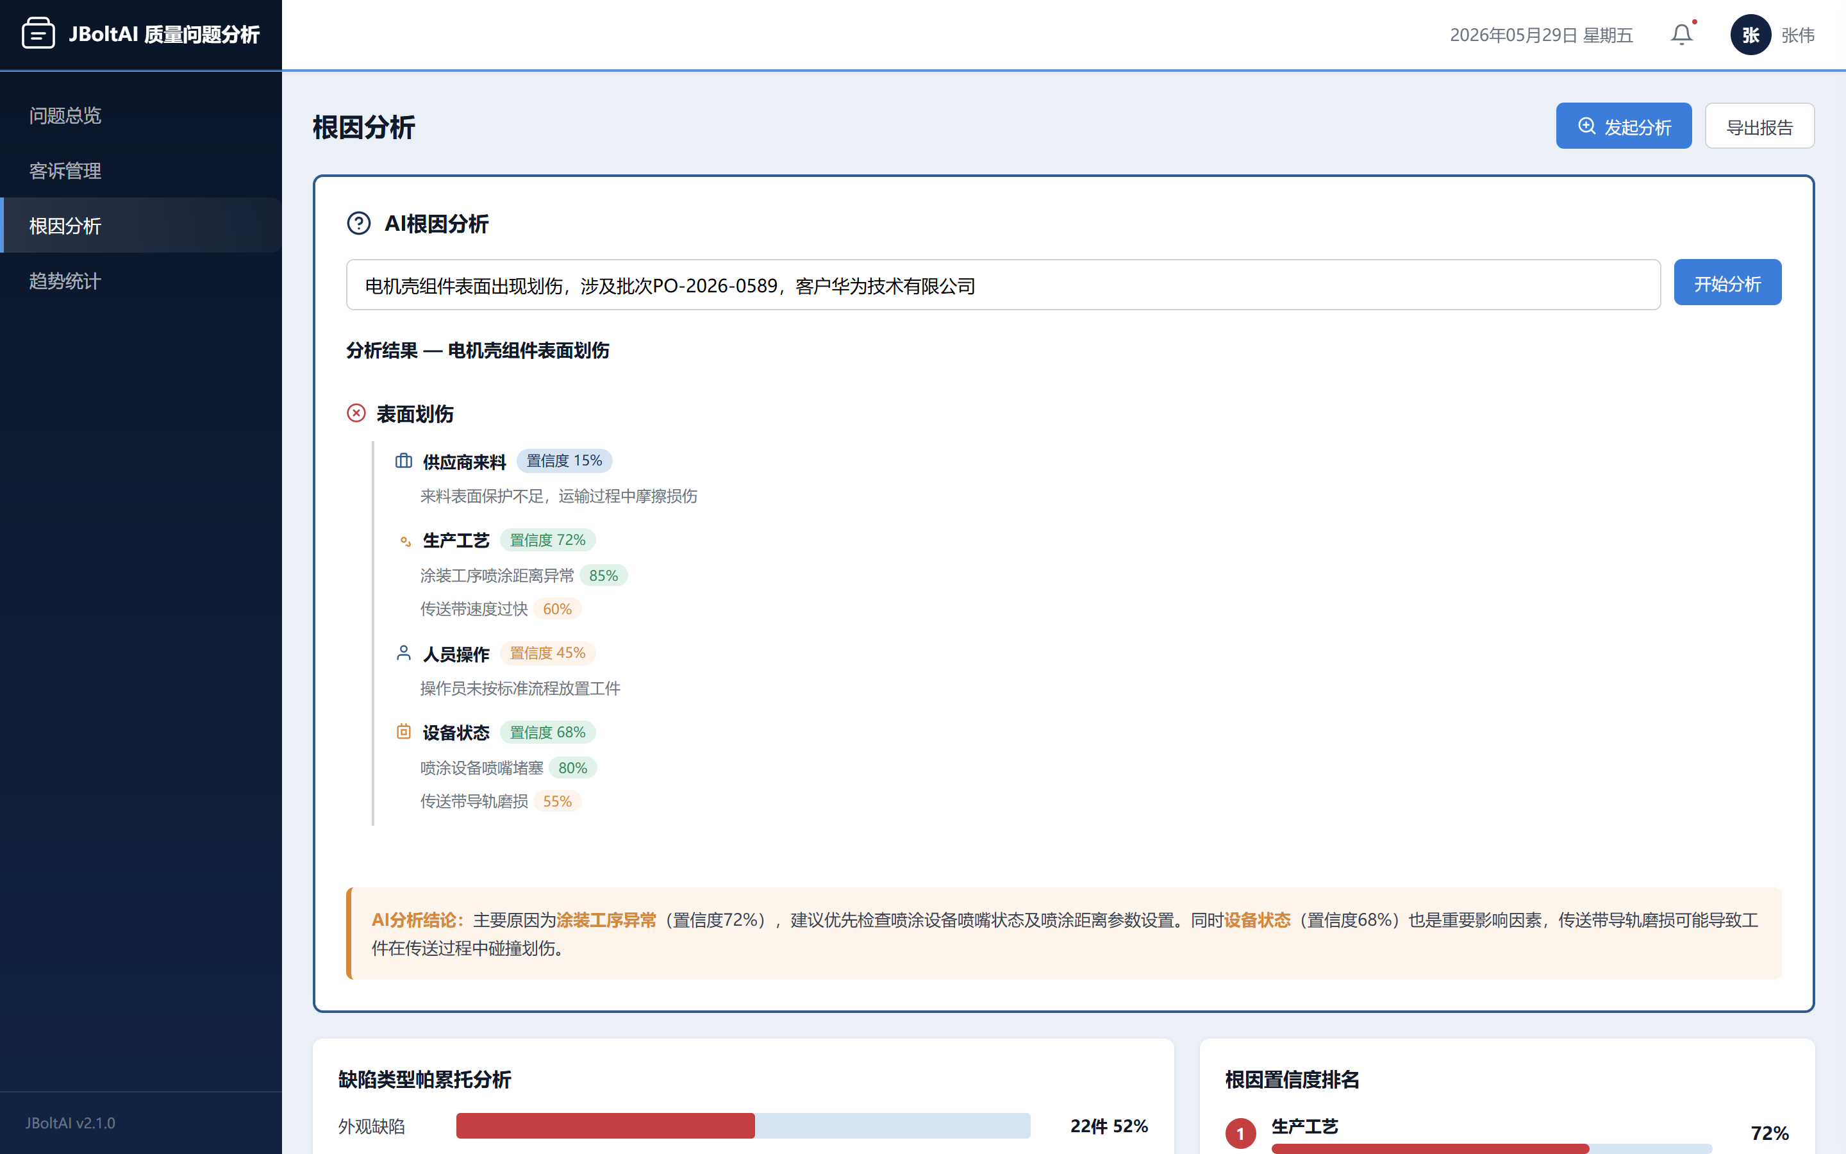Click the 发起分析 button
The image size is (1846, 1154).
(1623, 126)
